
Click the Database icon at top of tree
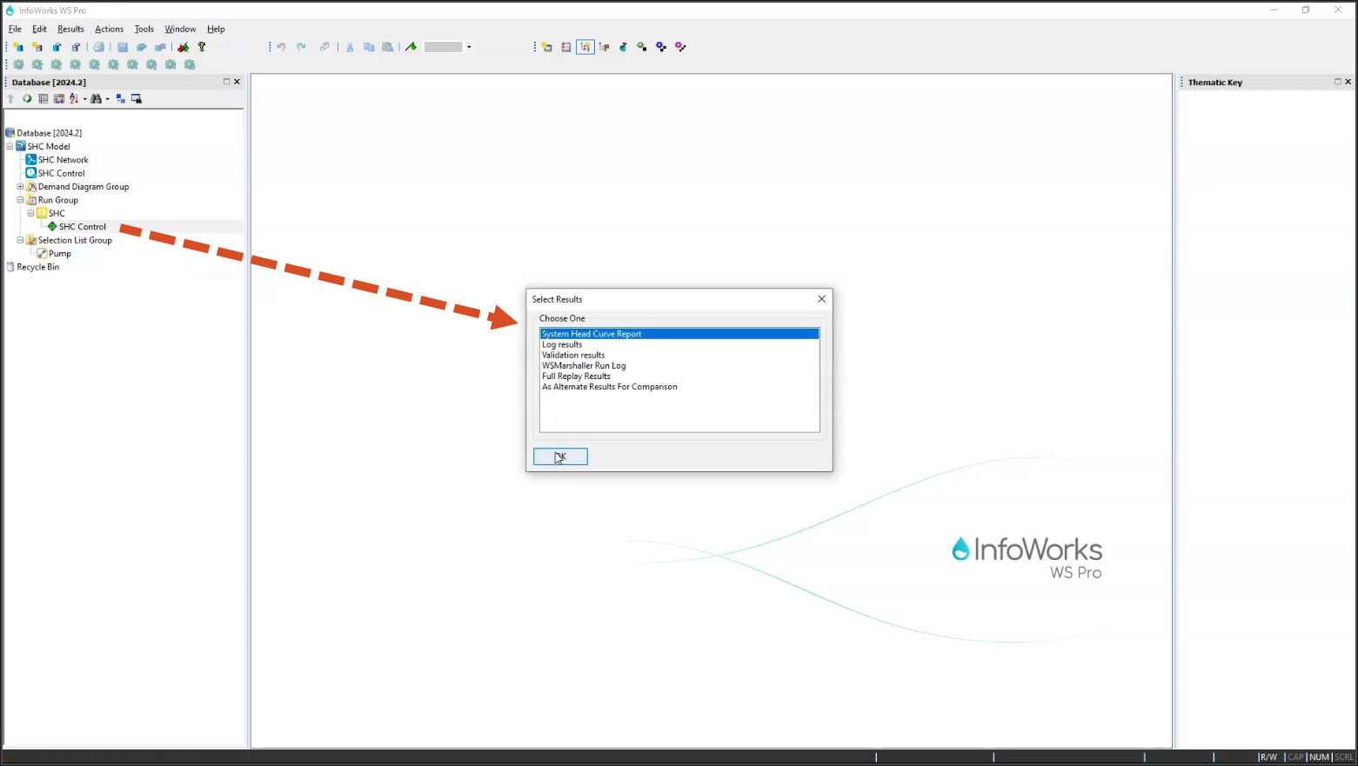pos(10,133)
